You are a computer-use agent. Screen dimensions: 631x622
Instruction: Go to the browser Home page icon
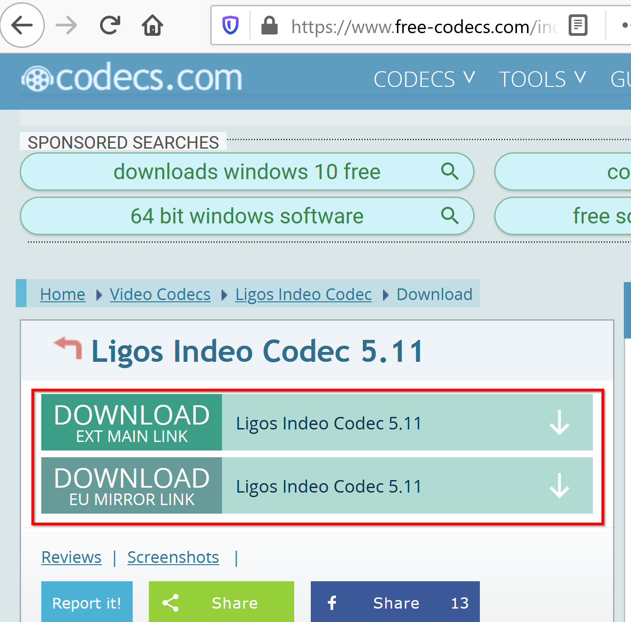pos(152,25)
